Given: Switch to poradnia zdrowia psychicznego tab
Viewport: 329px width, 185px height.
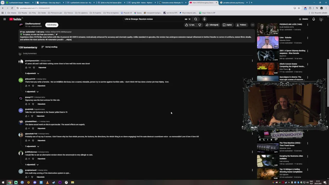Looking at the screenshot, I should click(x=234, y=3).
